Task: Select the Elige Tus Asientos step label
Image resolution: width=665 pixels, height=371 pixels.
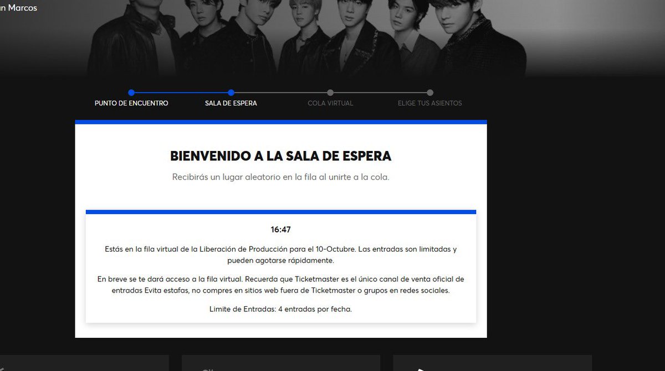Action: [x=430, y=103]
